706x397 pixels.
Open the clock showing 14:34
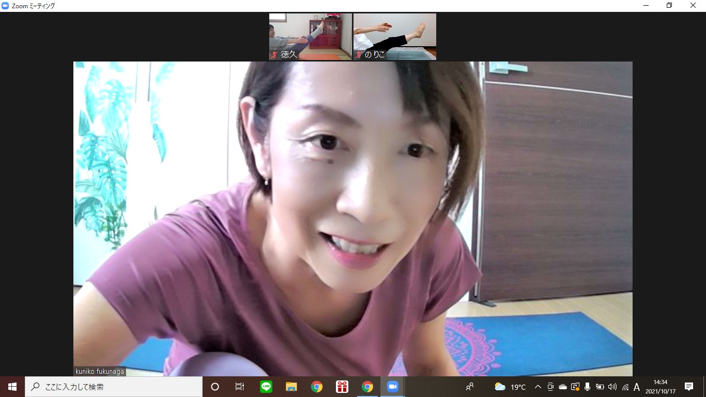[660, 387]
